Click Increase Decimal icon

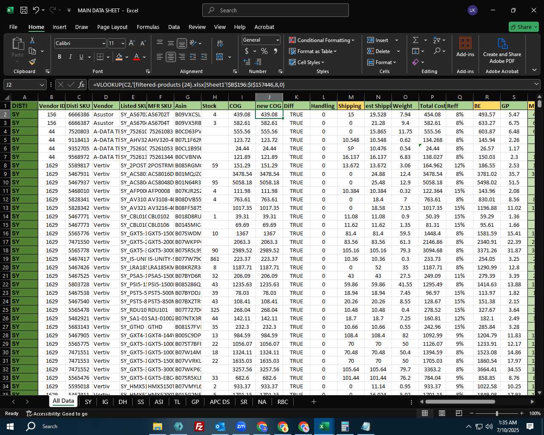pyautogui.click(x=247, y=62)
